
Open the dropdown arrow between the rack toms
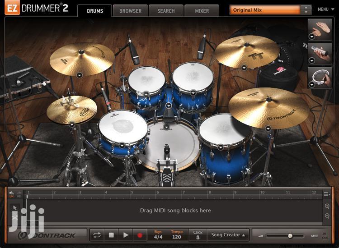coord(169,106)
